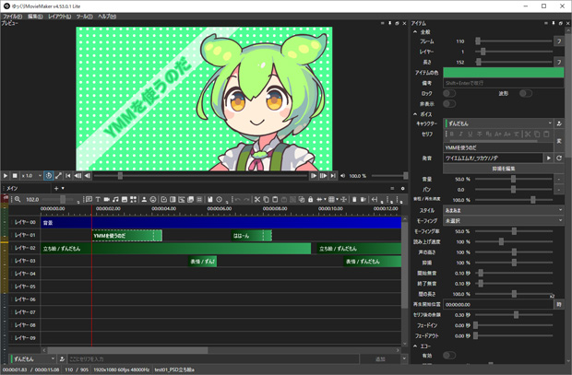The image size is (572, 375).
Task: Click the play button in the preview controls
Action: click(x=6, y=176)
